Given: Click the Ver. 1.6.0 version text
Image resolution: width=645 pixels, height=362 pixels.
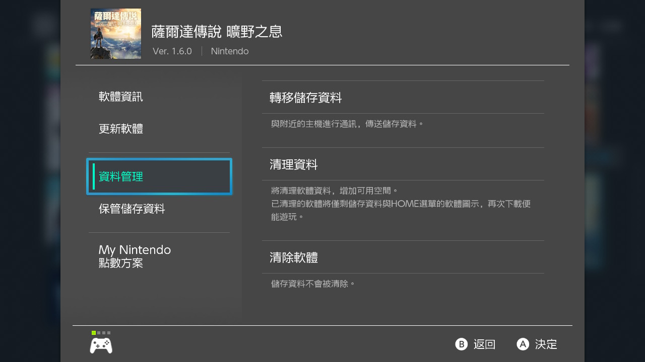Looking at the screenshot, I should pos(172,51).
